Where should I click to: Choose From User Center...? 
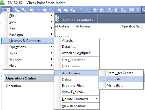coord(121,73)
